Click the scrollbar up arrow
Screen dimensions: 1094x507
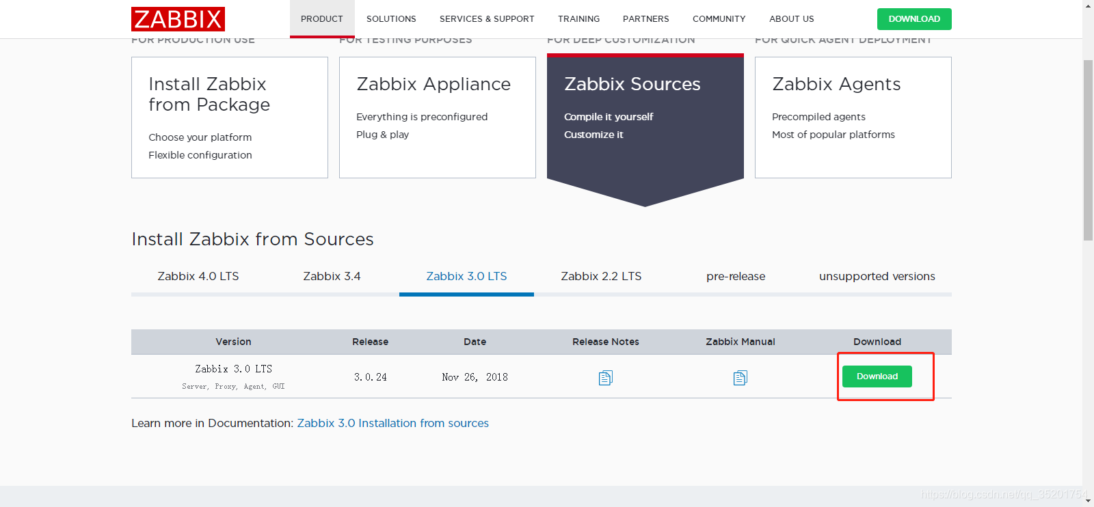coord(1088,5)
